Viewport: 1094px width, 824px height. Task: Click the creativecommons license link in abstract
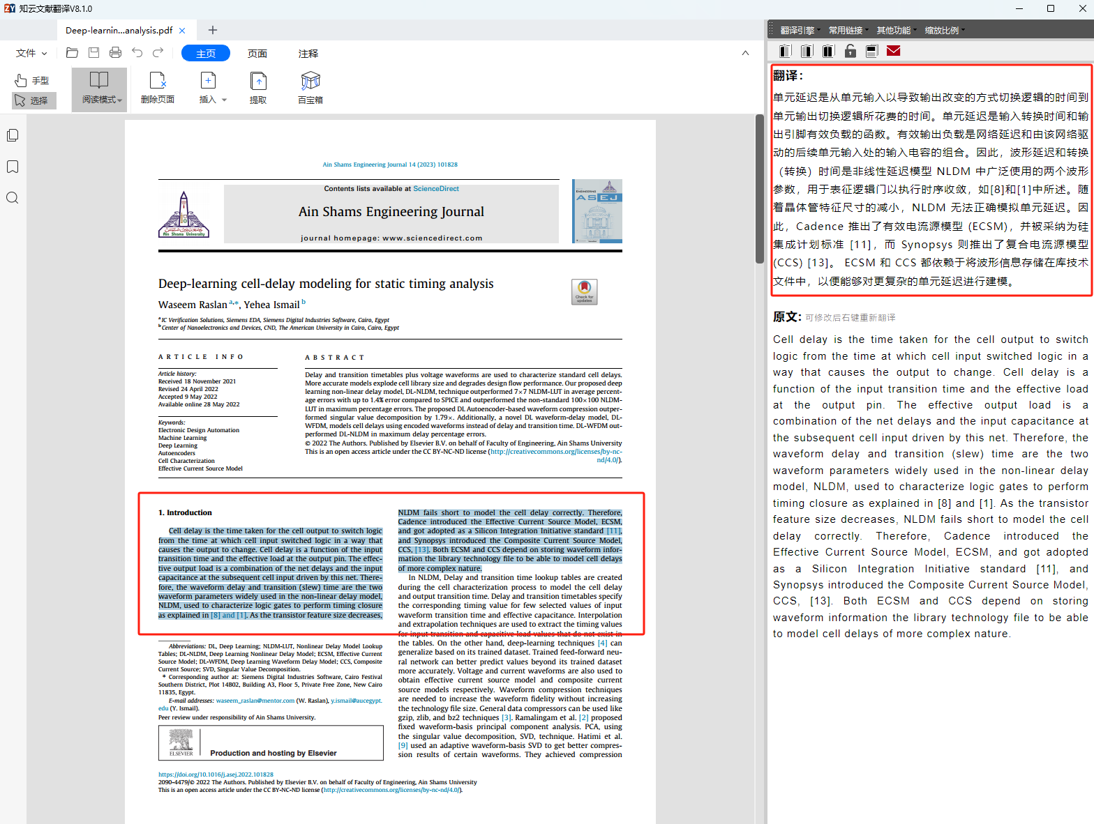coord(555,455)
